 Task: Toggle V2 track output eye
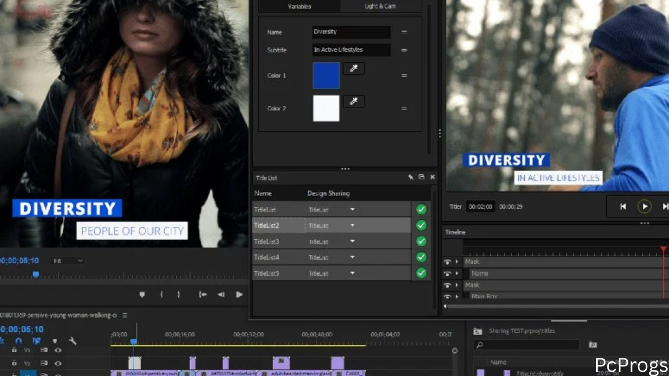click(x=58, y=363)
